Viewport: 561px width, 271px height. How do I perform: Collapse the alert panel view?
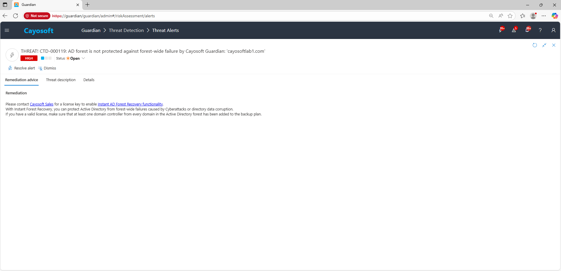[x=544, y=45]
